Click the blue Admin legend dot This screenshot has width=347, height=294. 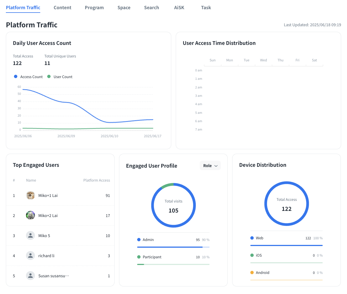click(x=139, y=240)
